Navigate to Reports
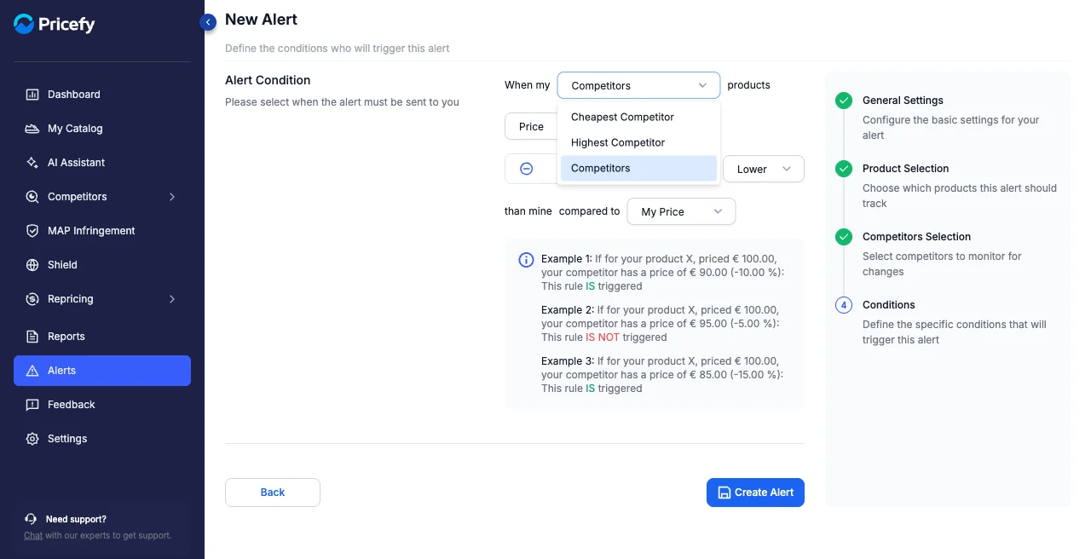The height and width of the screenshot is (559, 1091). 102,337
